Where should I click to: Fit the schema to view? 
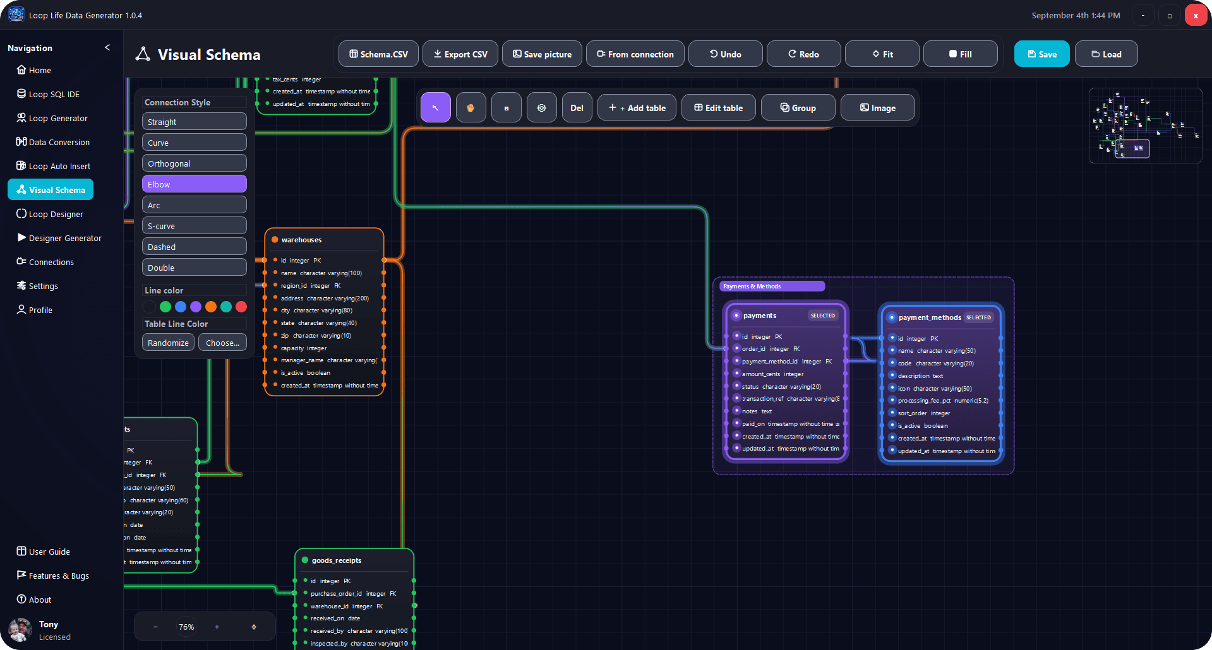pyautogui.click(x=882, y=54)
